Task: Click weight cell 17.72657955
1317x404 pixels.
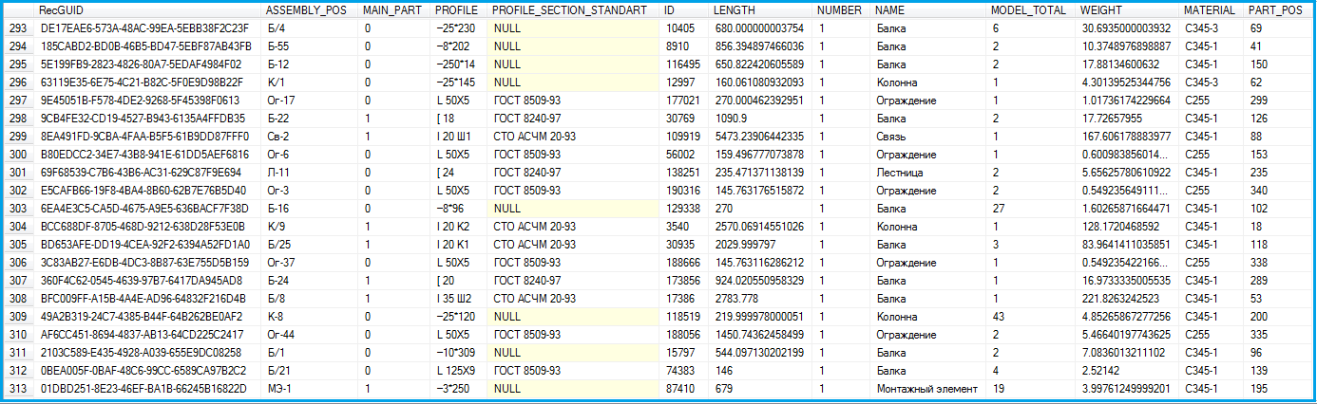Action: pyautogui.click(x=1128, y=119)
